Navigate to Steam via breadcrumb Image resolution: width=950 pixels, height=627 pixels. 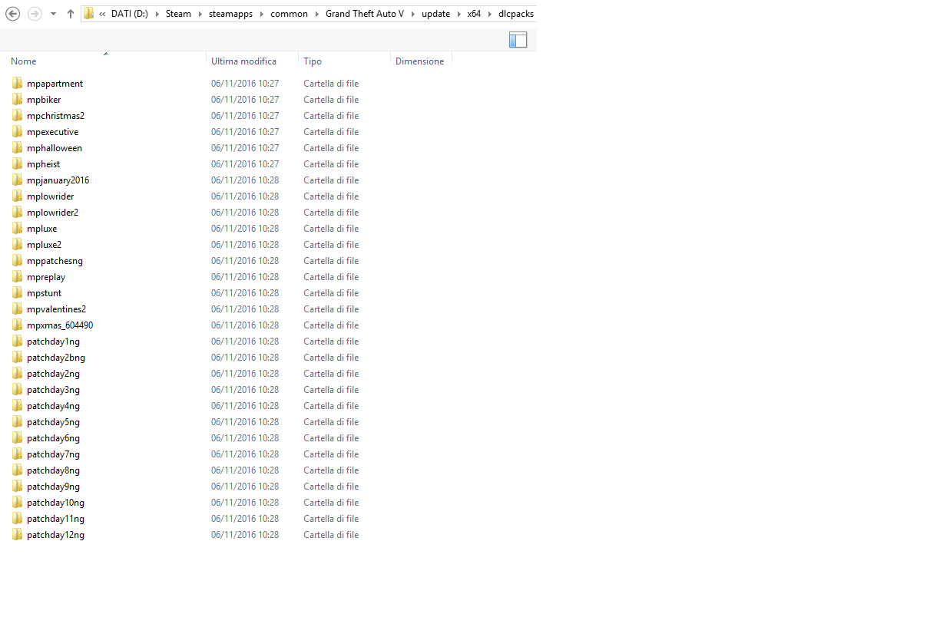[x=178, y=13]
